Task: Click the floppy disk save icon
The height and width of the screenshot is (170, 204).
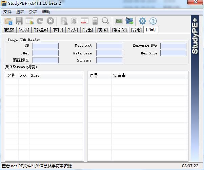Action: tap(19, 21)
